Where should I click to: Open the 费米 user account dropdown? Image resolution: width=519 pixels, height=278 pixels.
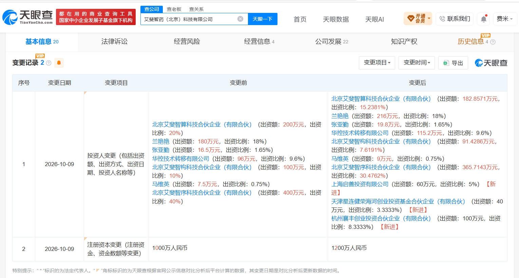coord(504,19)
